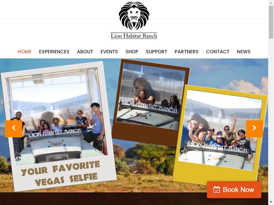
Task: Click the calendar icon on Book Now
Action: 216,190
